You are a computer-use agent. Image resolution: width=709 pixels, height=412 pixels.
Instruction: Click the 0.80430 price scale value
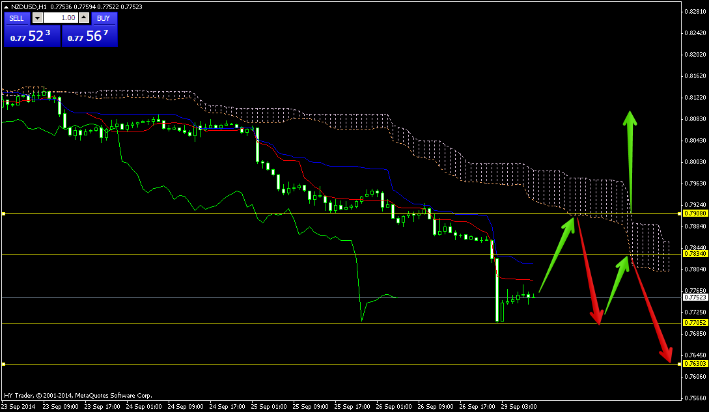click(x=695, y=140)
